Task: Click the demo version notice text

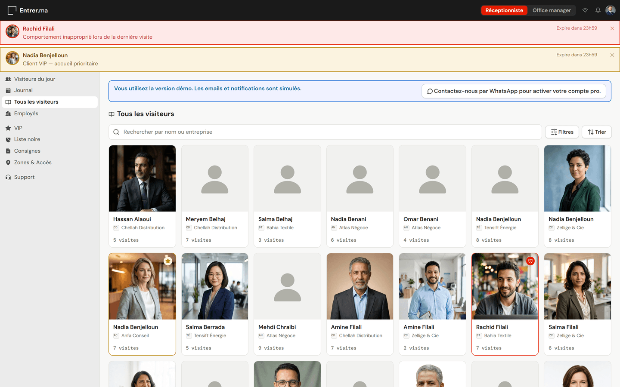Action: point(208,89)
